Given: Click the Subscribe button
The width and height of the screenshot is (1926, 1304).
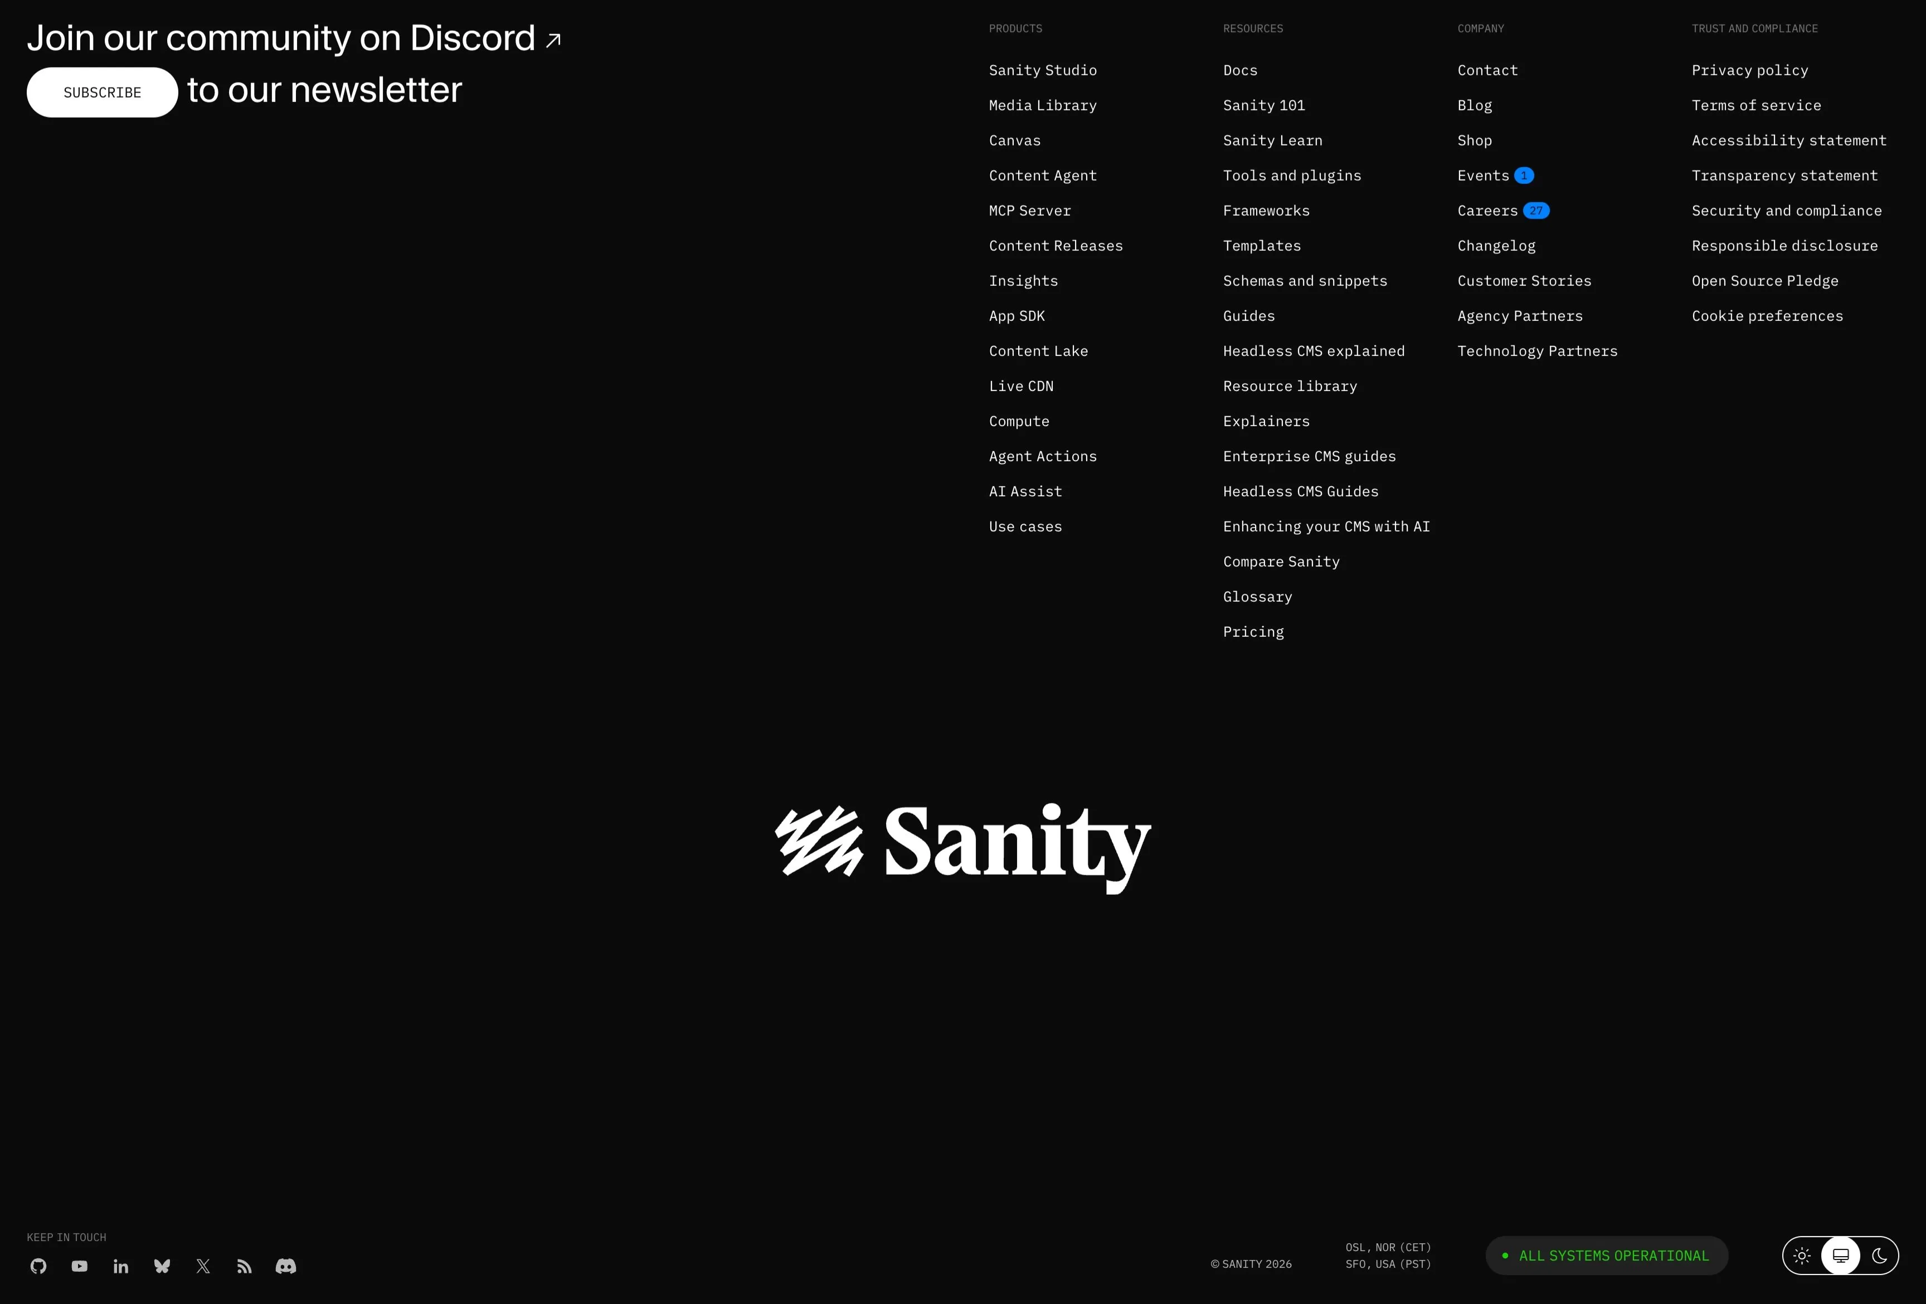Looking at the screenshot, I should point(102,92).
